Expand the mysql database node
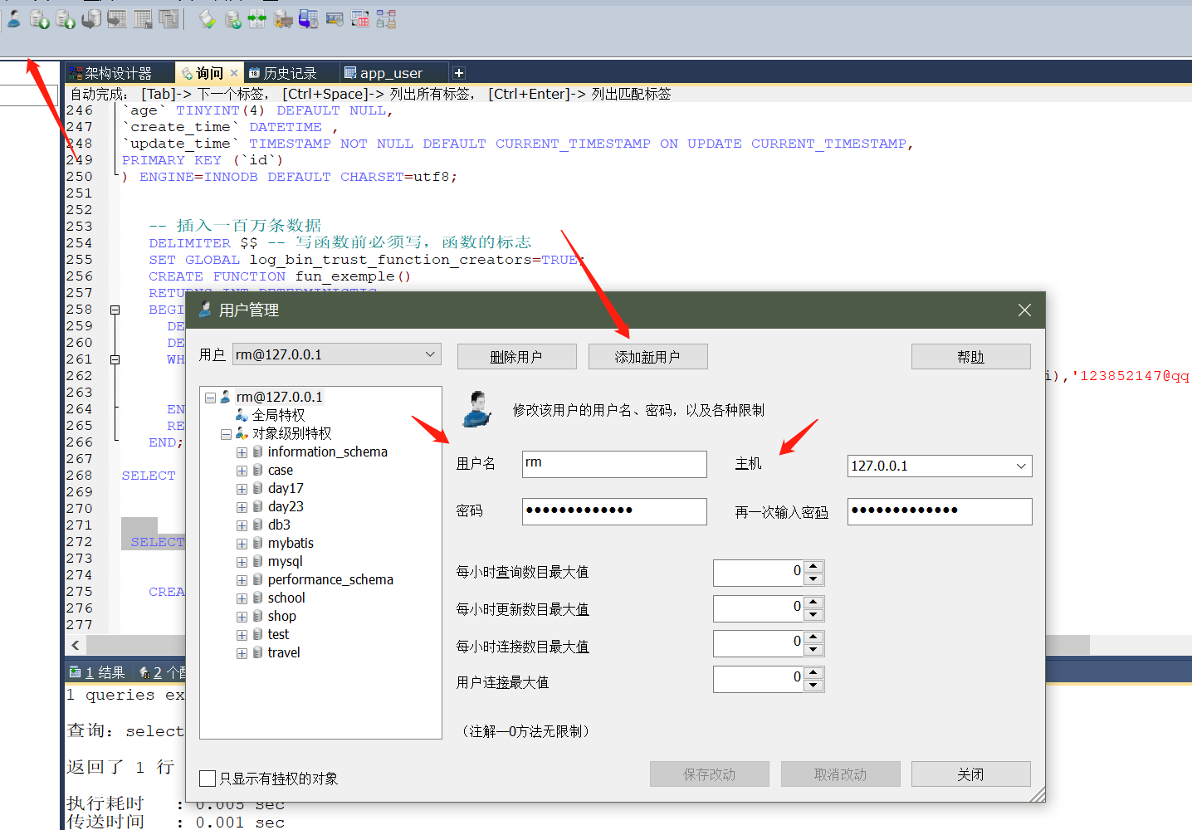 point(242,562)
